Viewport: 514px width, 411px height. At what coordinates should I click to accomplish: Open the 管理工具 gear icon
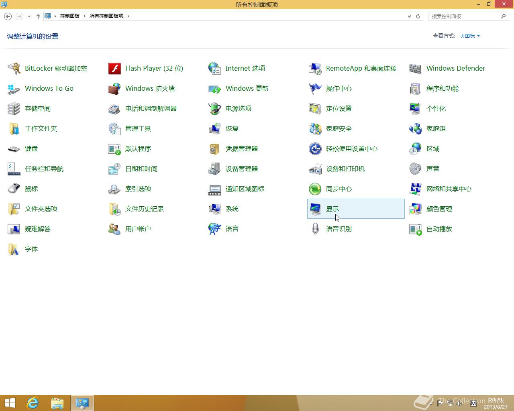click(x=114, y=128)
